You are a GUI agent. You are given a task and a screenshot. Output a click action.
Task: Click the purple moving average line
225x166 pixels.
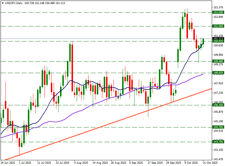[86, 107]
